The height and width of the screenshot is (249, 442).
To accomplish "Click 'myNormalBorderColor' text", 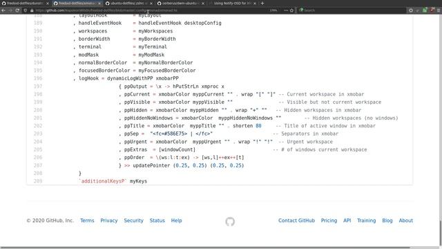I will pyautogui.click(x=166, y=62).
